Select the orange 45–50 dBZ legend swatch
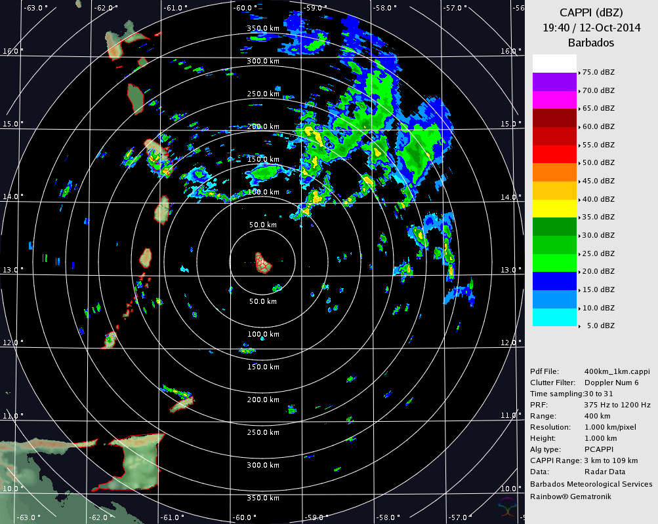The image size is (658, 524). tap(554, 172)
